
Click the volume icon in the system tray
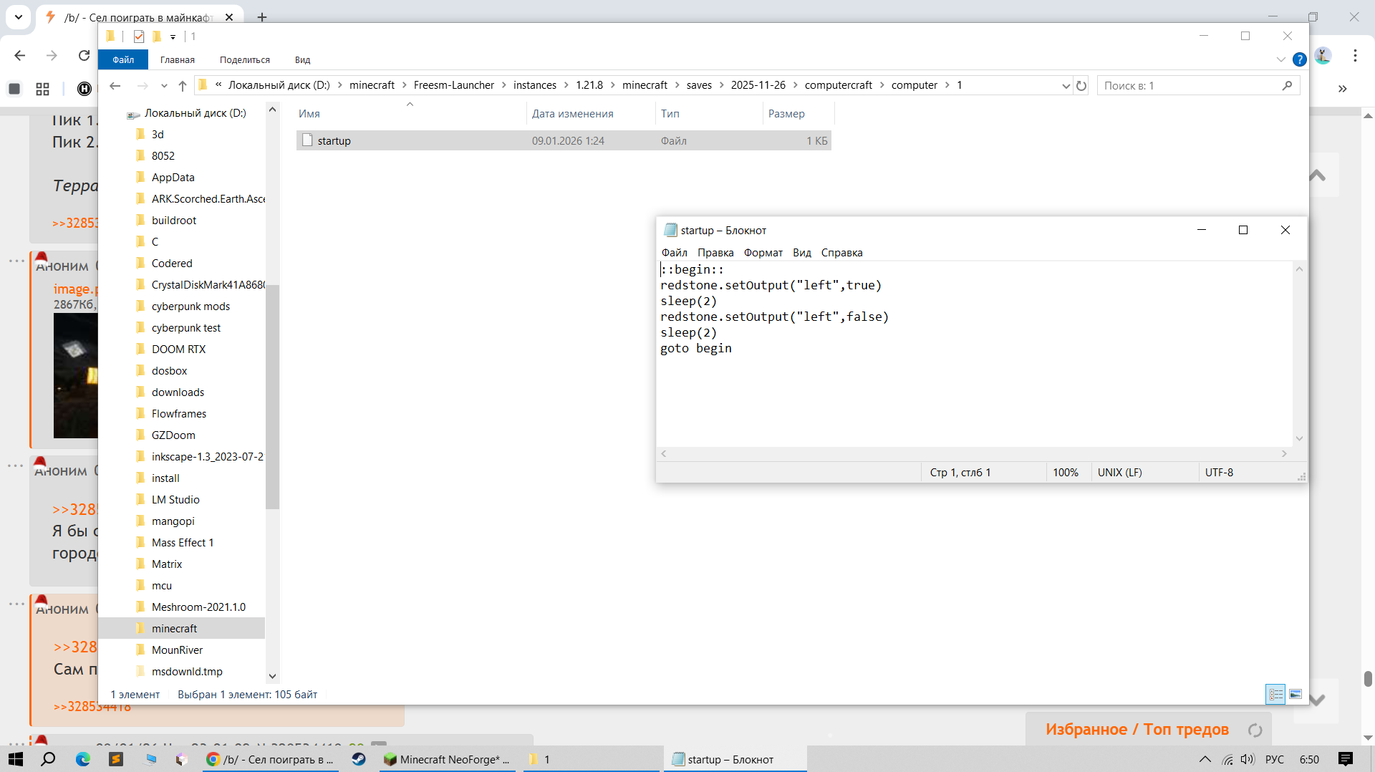[x=1248, y=759]
